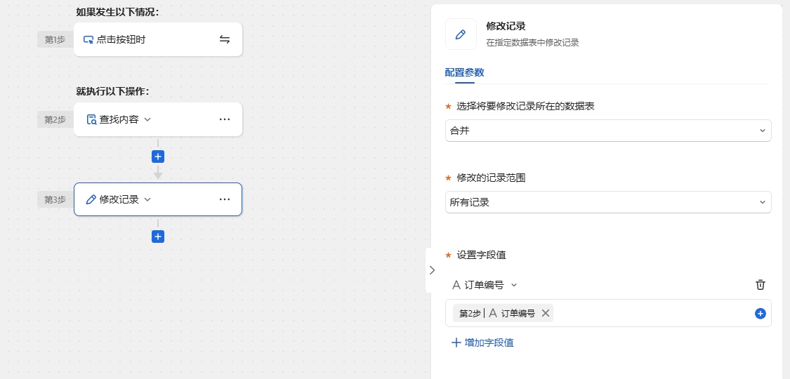Expand the 查找内容 step type chevron
The width and height of the screenshot is (790, 379).
147,119
